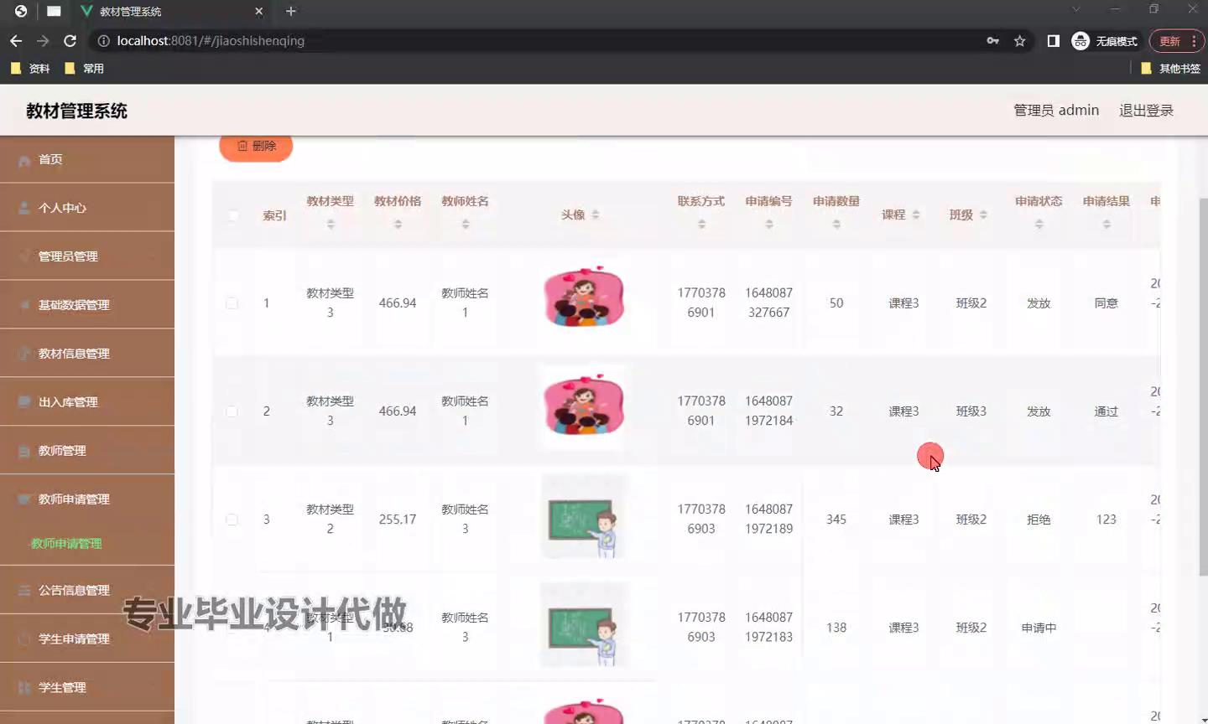Open 学生管理 menu
The height and width of the screenshot is (724, 1208).
(87, 687)
